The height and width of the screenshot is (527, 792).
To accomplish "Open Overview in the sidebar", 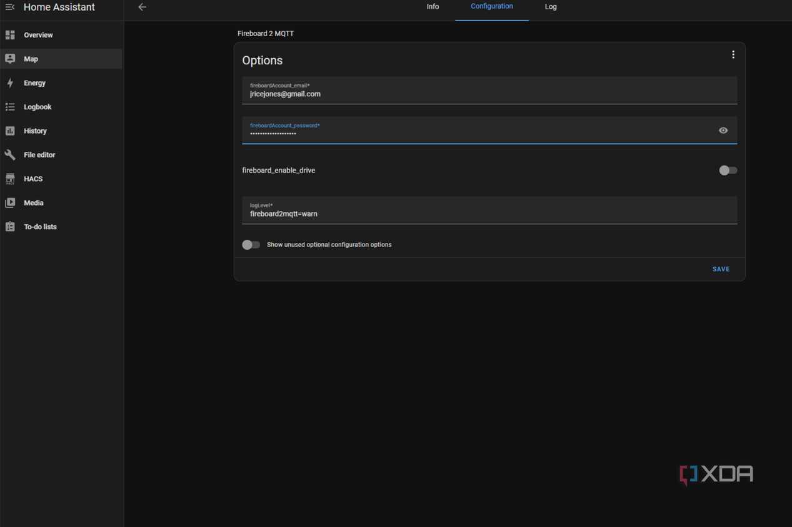I will pos(61,35).
